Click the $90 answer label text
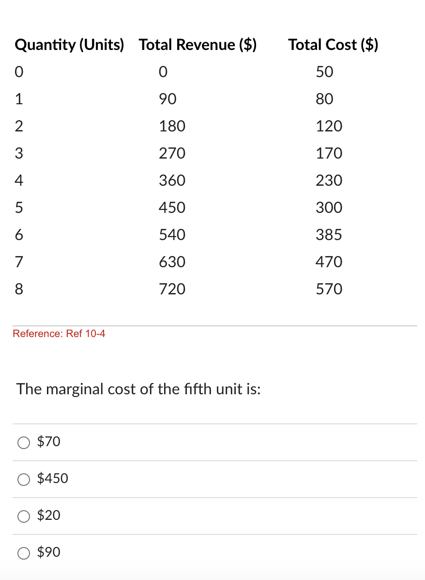425x580 pixels. pos(48,552)
